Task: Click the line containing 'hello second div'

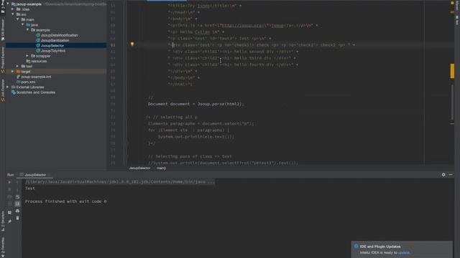Action: [233, 52]
